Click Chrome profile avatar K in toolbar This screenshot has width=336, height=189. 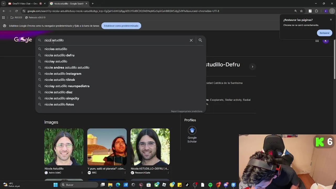pos(326,11)
